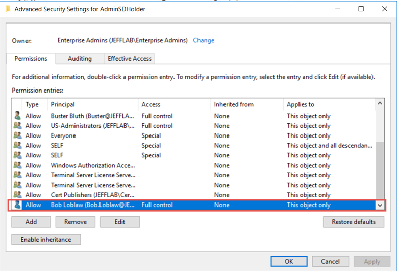Click the group icon beside Windows Authorization Access

click(17, 165)
